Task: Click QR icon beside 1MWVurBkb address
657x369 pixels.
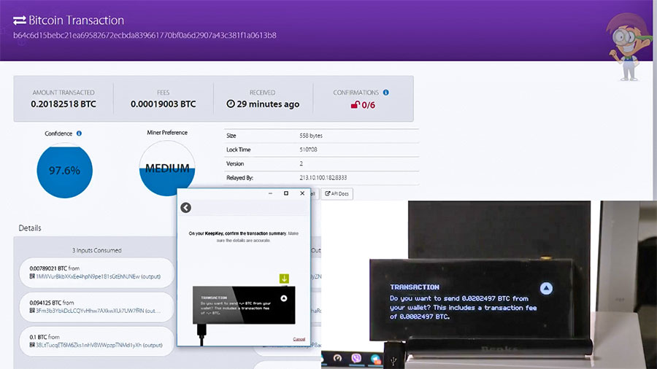Action: [32, 276]
